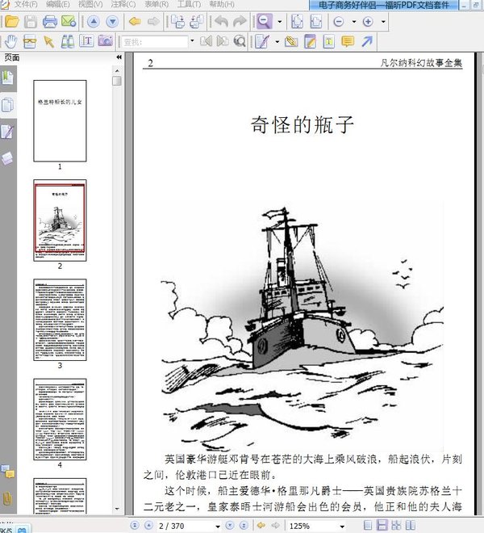Screen dimensions: 484x533
Task: Click the Save disk icon
Action: (x=31, y=22)
